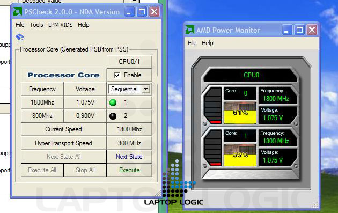Click the Core 1 usage bar showing 53%
Viewport: 338px width, 213px height.
tap(240, 155)
